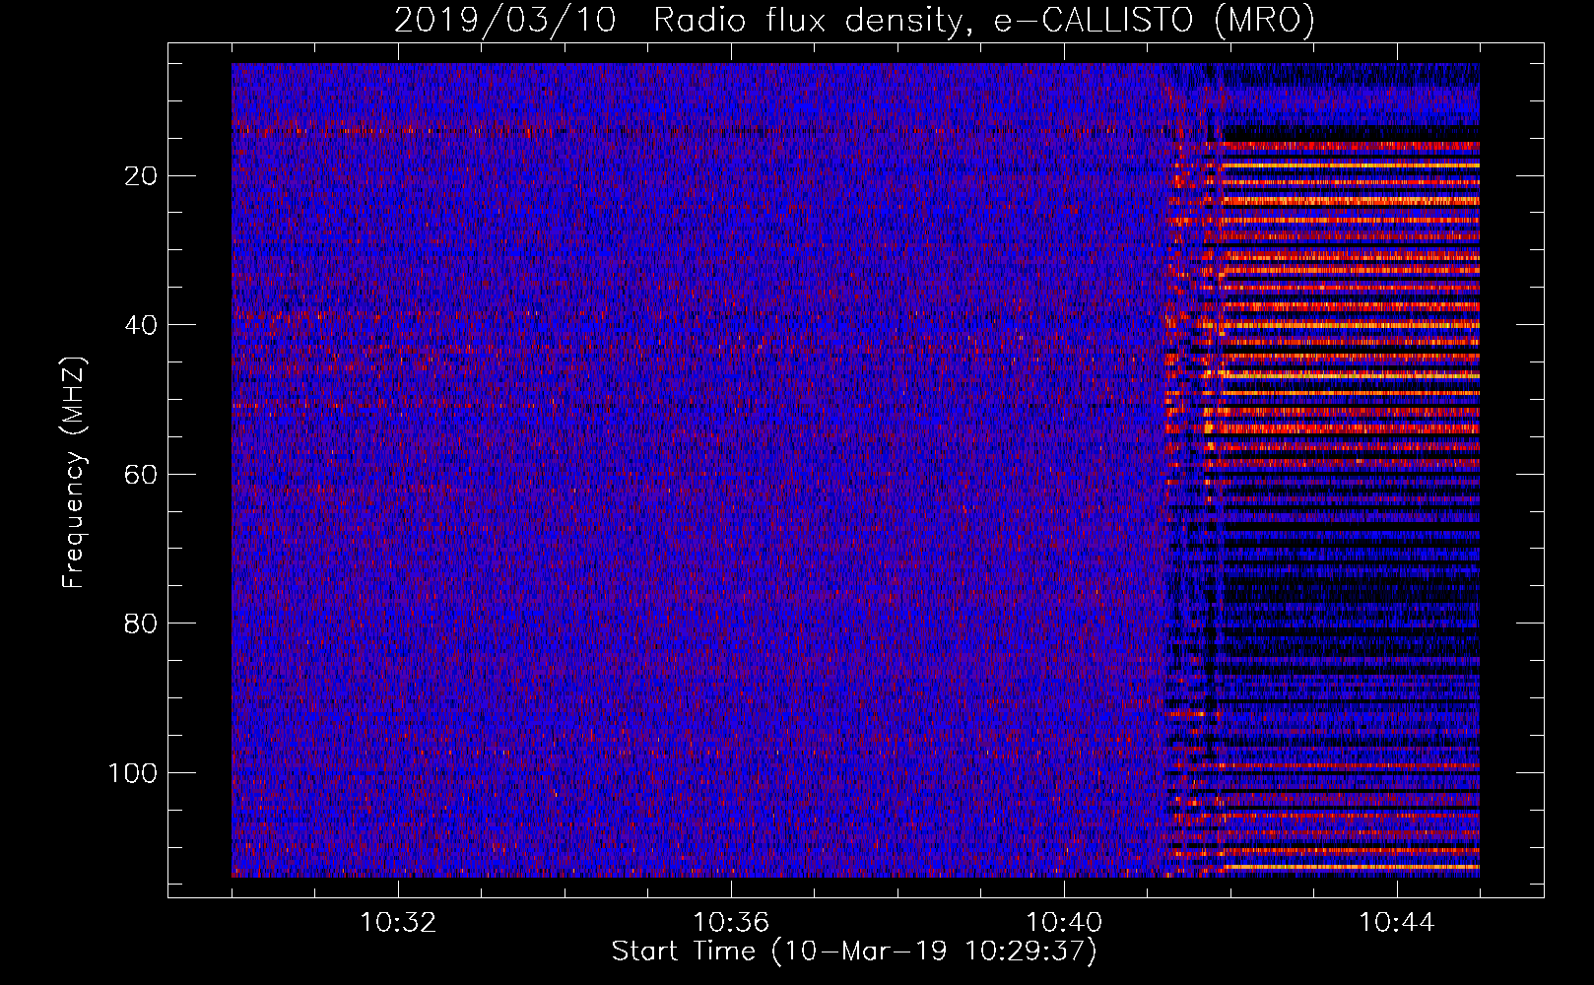This screenshot has height=985, width=1594.
Task: Click the 10:44 time tick label
Action: coord(1397,923)
